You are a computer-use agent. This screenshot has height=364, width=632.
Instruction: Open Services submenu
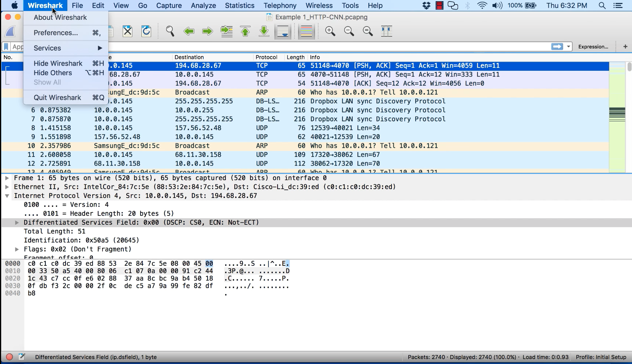(66, 48)
